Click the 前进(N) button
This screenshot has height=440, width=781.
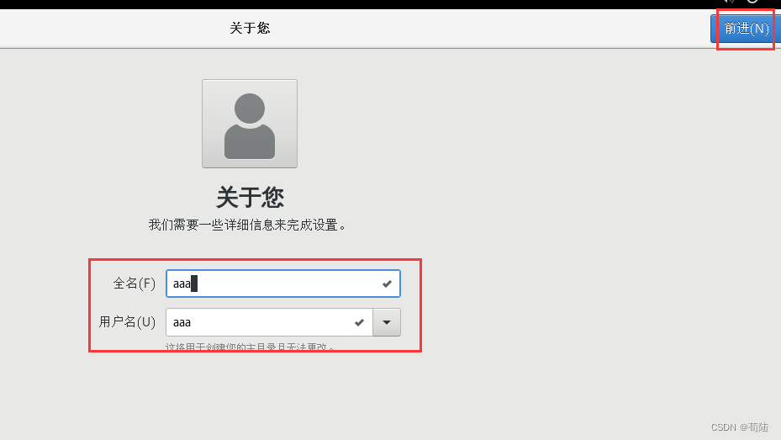point(746,29)
